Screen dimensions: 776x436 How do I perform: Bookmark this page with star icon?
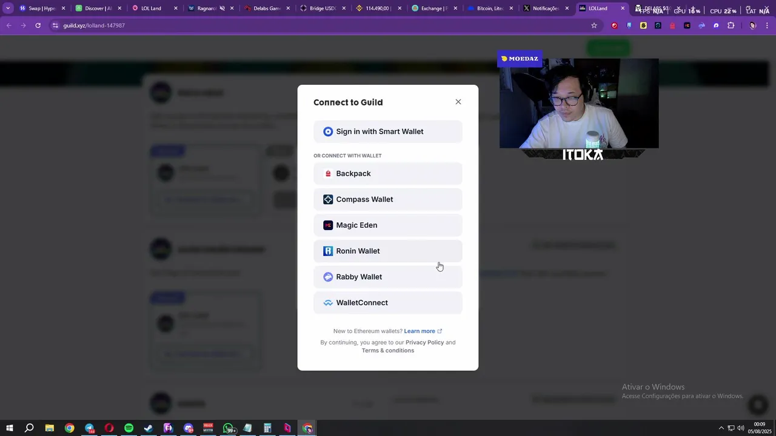pos(594,25)
